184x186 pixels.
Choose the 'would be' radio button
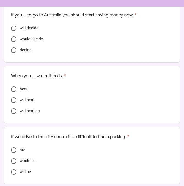click(14, 161)
